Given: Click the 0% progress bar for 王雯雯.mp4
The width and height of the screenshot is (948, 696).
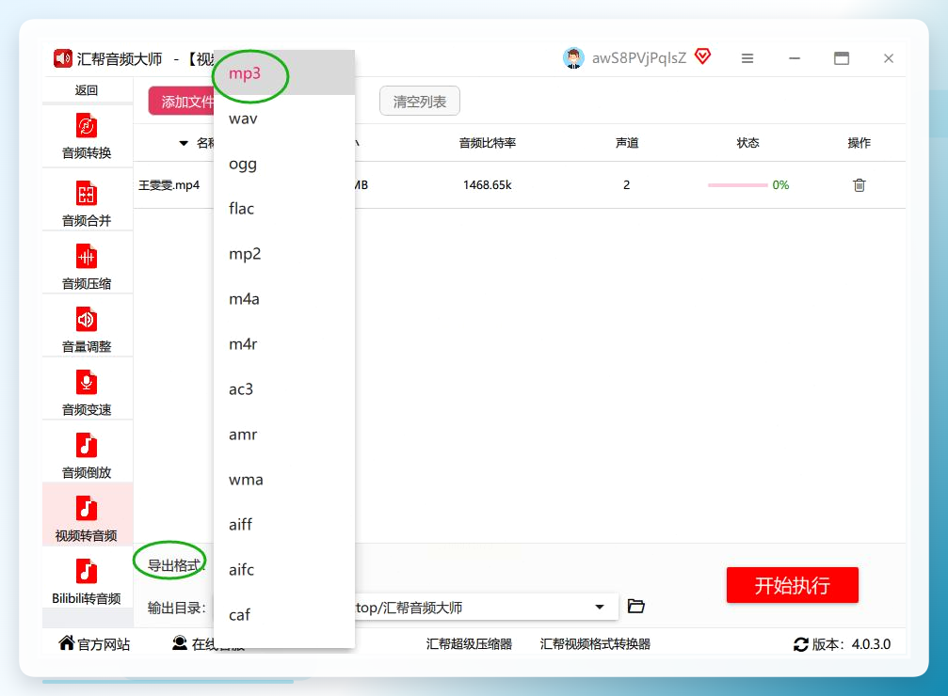Looking at the screenshot, I should (738, 185).
